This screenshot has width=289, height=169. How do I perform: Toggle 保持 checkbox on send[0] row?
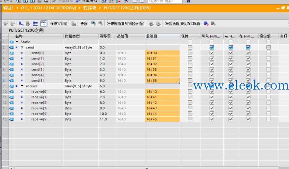pyautogui.click(x=190, y=53)
